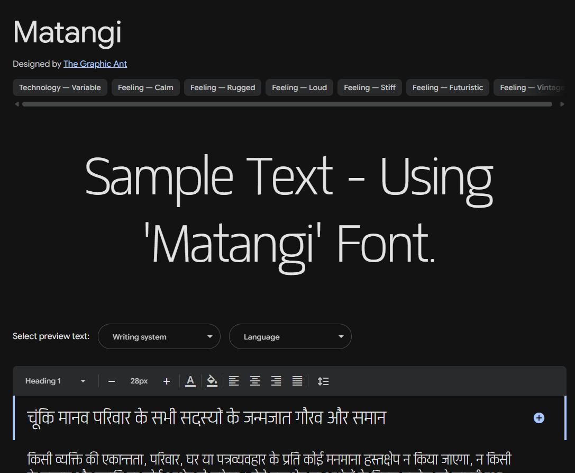Select the Feeling — Futuristic tag

tap(448, 87)
